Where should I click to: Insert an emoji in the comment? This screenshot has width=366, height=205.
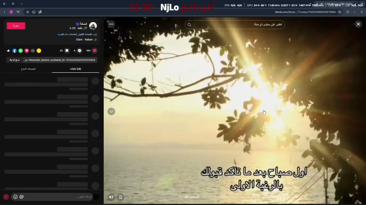(15, 197)
